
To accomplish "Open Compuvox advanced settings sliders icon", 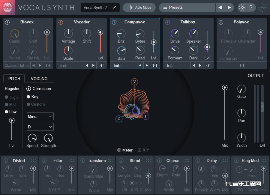I will pyautogui.click(x=155, y=65).
